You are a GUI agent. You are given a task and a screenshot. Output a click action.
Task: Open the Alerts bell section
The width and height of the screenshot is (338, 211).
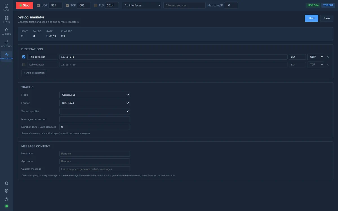(x=6, y=32)
